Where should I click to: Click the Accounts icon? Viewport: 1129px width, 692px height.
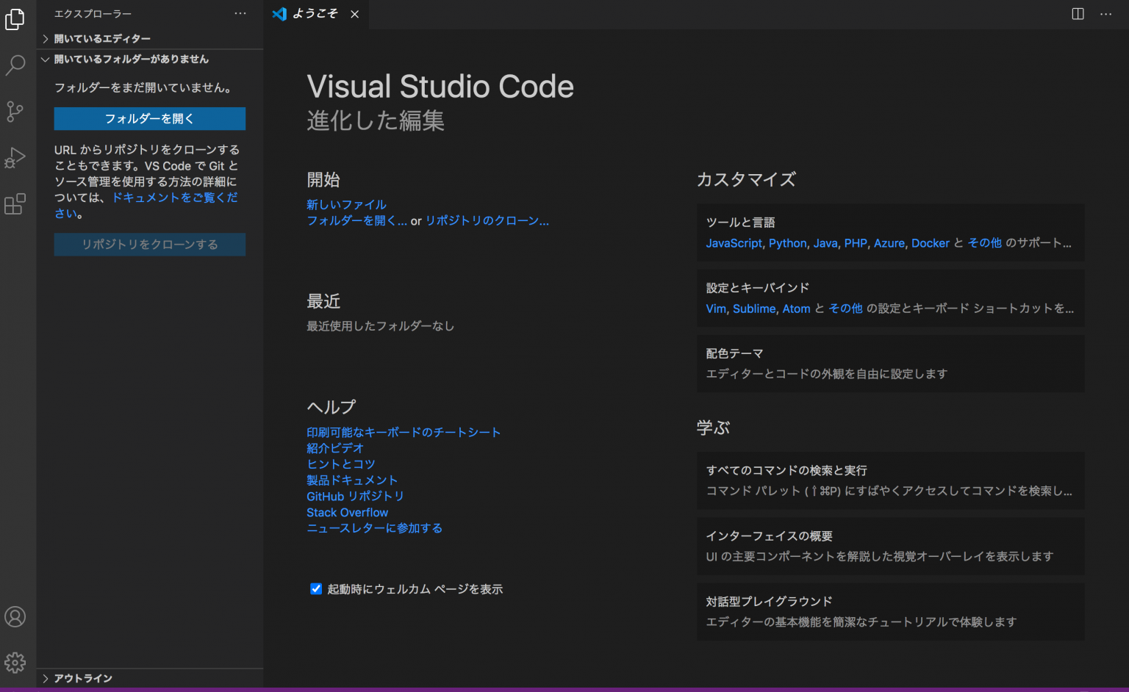point(15,616)
